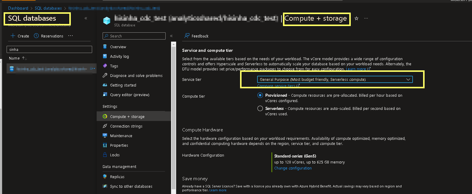This screenshot has height=194, width=472.
Task: Click the Activity log icon
Action: point(105,56)
